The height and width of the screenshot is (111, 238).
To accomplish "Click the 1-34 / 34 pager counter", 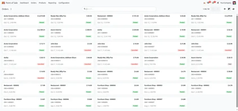I will (206, 9).
